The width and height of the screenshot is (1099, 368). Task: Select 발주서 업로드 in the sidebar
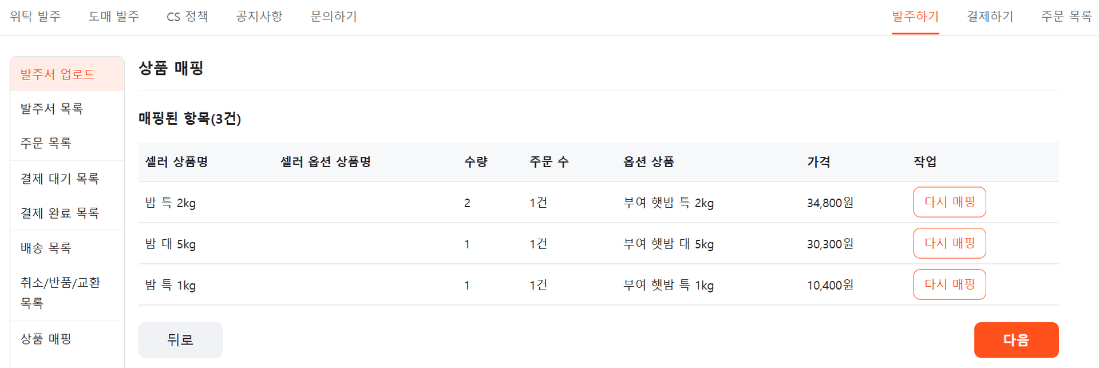tap(58, 73)
